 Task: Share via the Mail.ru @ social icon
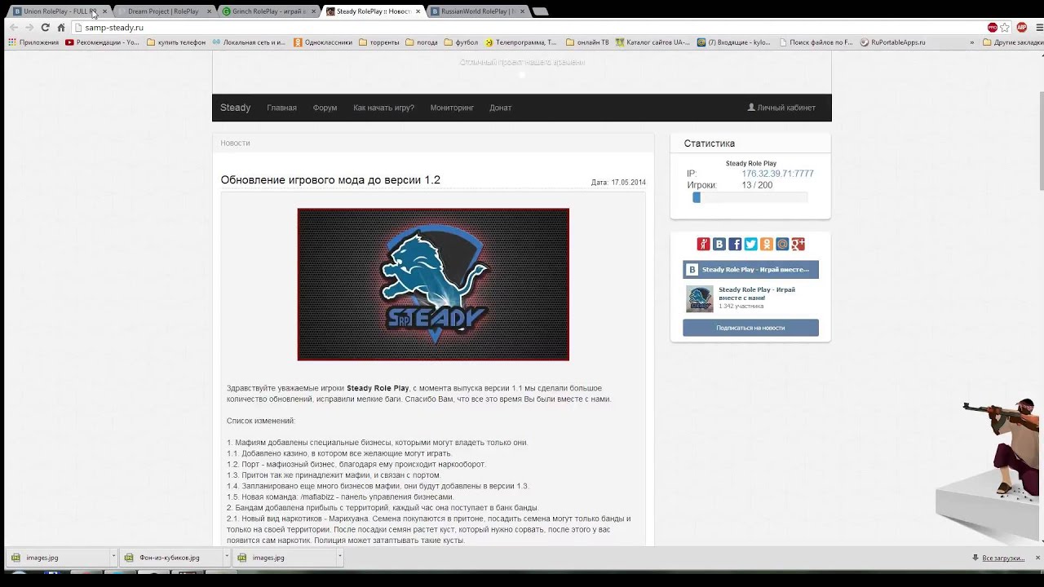[x=782, y=244]
